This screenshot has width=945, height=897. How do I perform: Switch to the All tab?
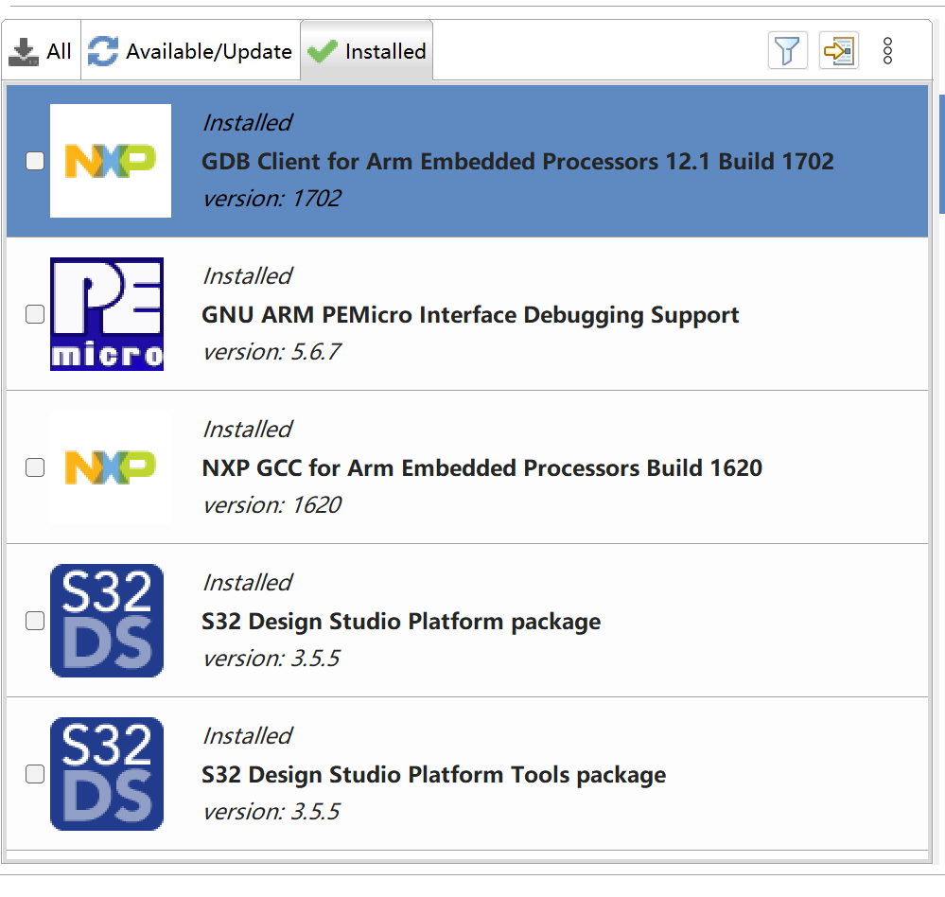pyautogui.click(x=41, y=50)
